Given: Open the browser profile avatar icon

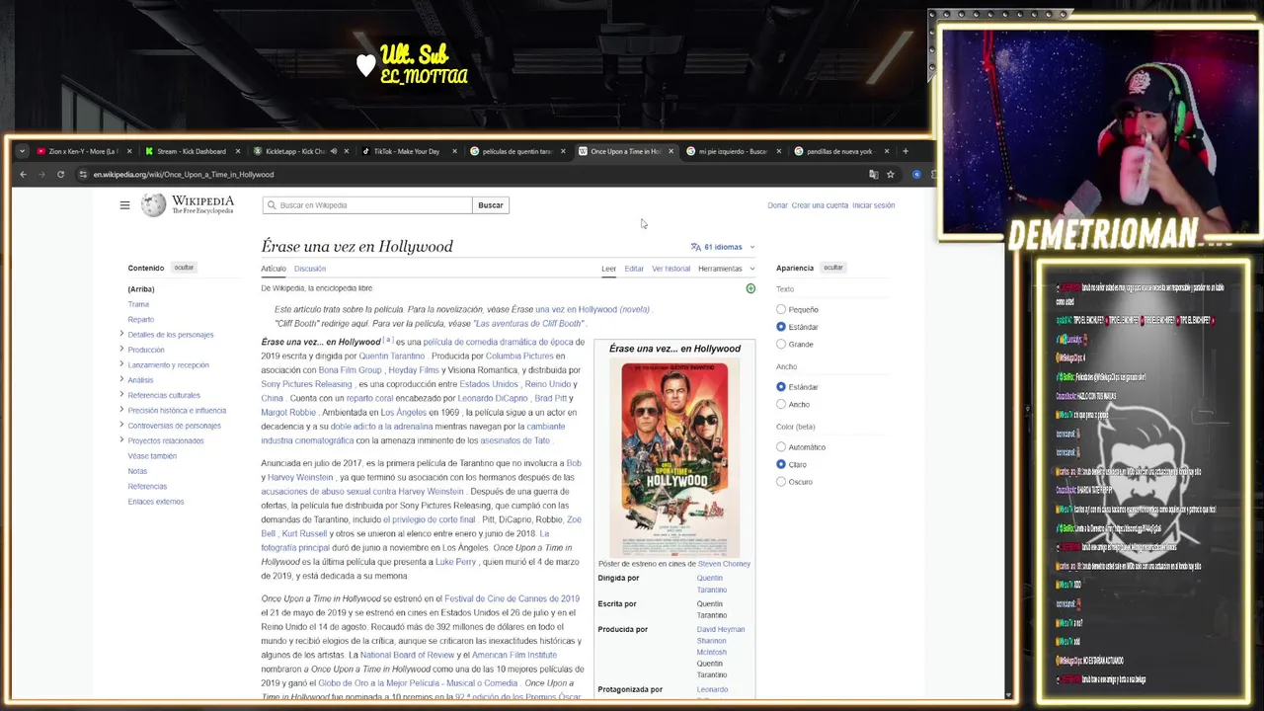Looking at the screenshot, I should [916, 175].
